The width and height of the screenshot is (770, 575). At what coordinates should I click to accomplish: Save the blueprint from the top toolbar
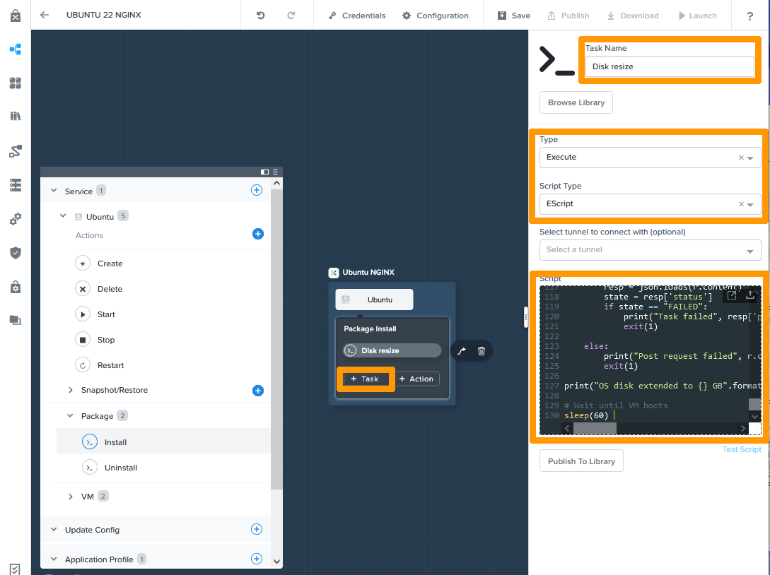click(x=512, y=16)
